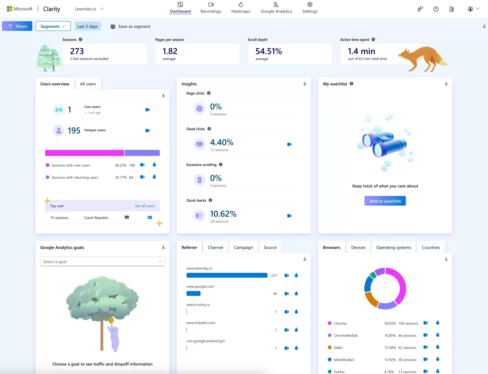Go to the Recordings tab
The height and width of the screenshot is (374, 488).
(x=211, y=8)
